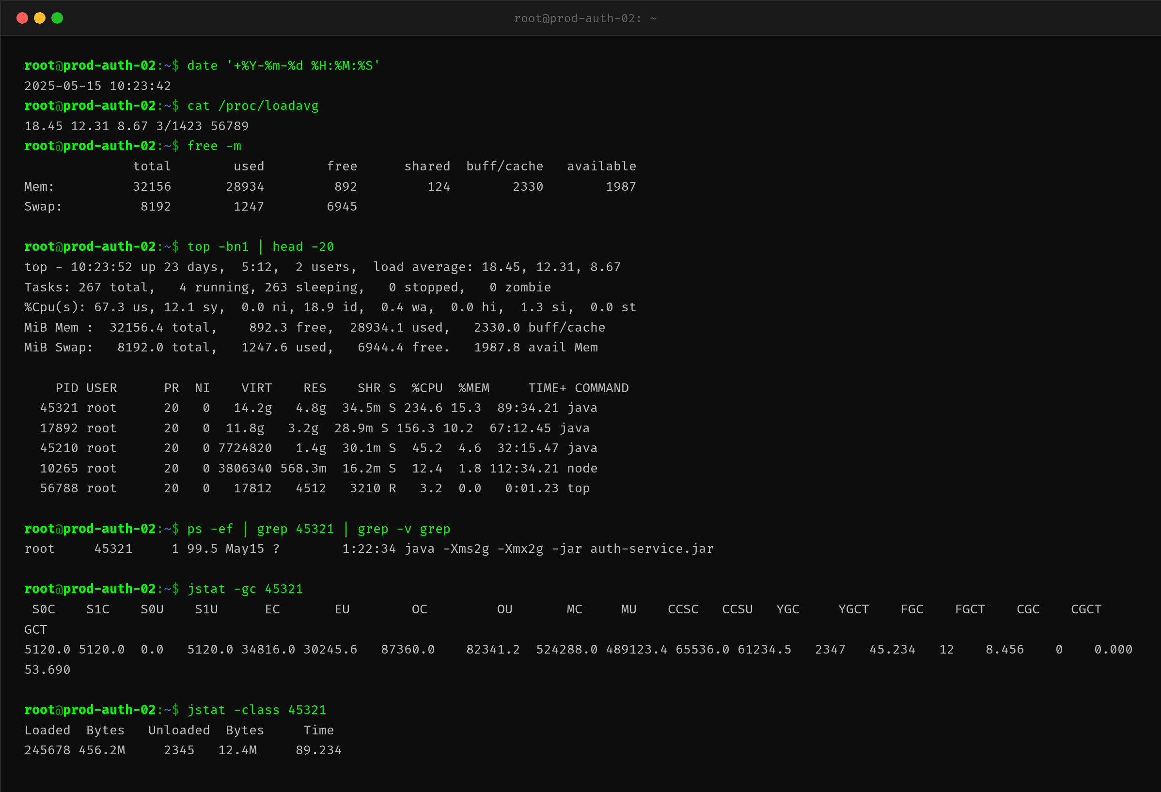Click the top uptime line with load average

(x=323, y=267)
